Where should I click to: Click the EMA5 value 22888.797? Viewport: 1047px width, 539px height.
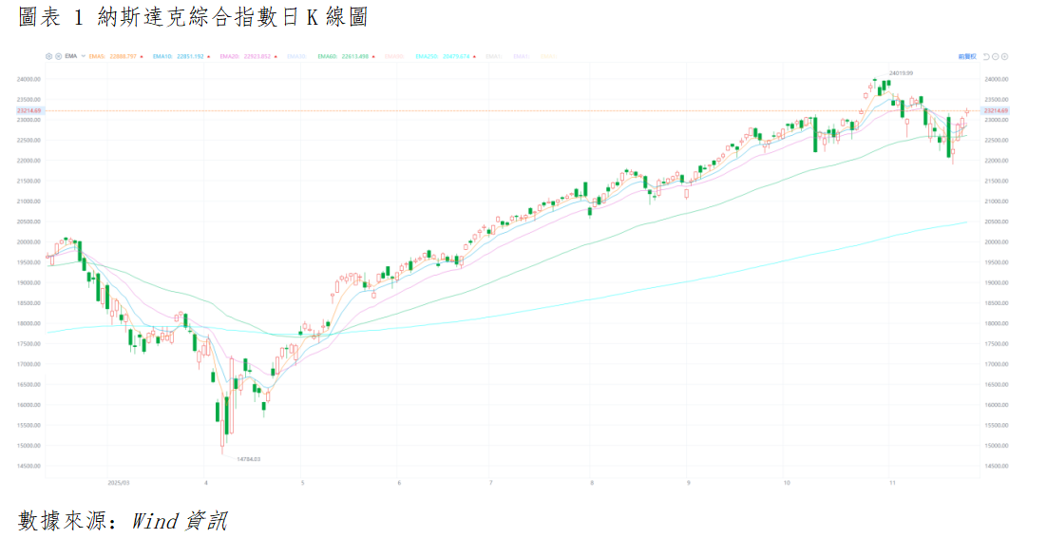click(x=123, y=57)
